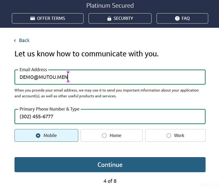Open the SECURITY section button

pyautogui.click(x=120, y=18)
